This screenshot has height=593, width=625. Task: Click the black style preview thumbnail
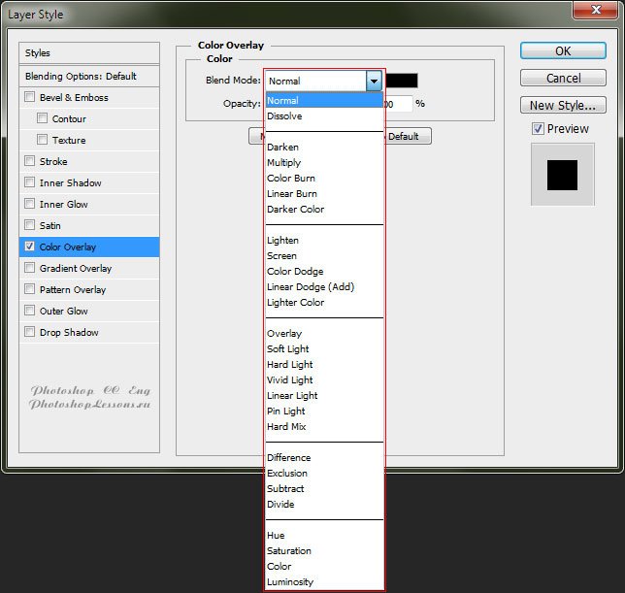(x=562, y=175)
